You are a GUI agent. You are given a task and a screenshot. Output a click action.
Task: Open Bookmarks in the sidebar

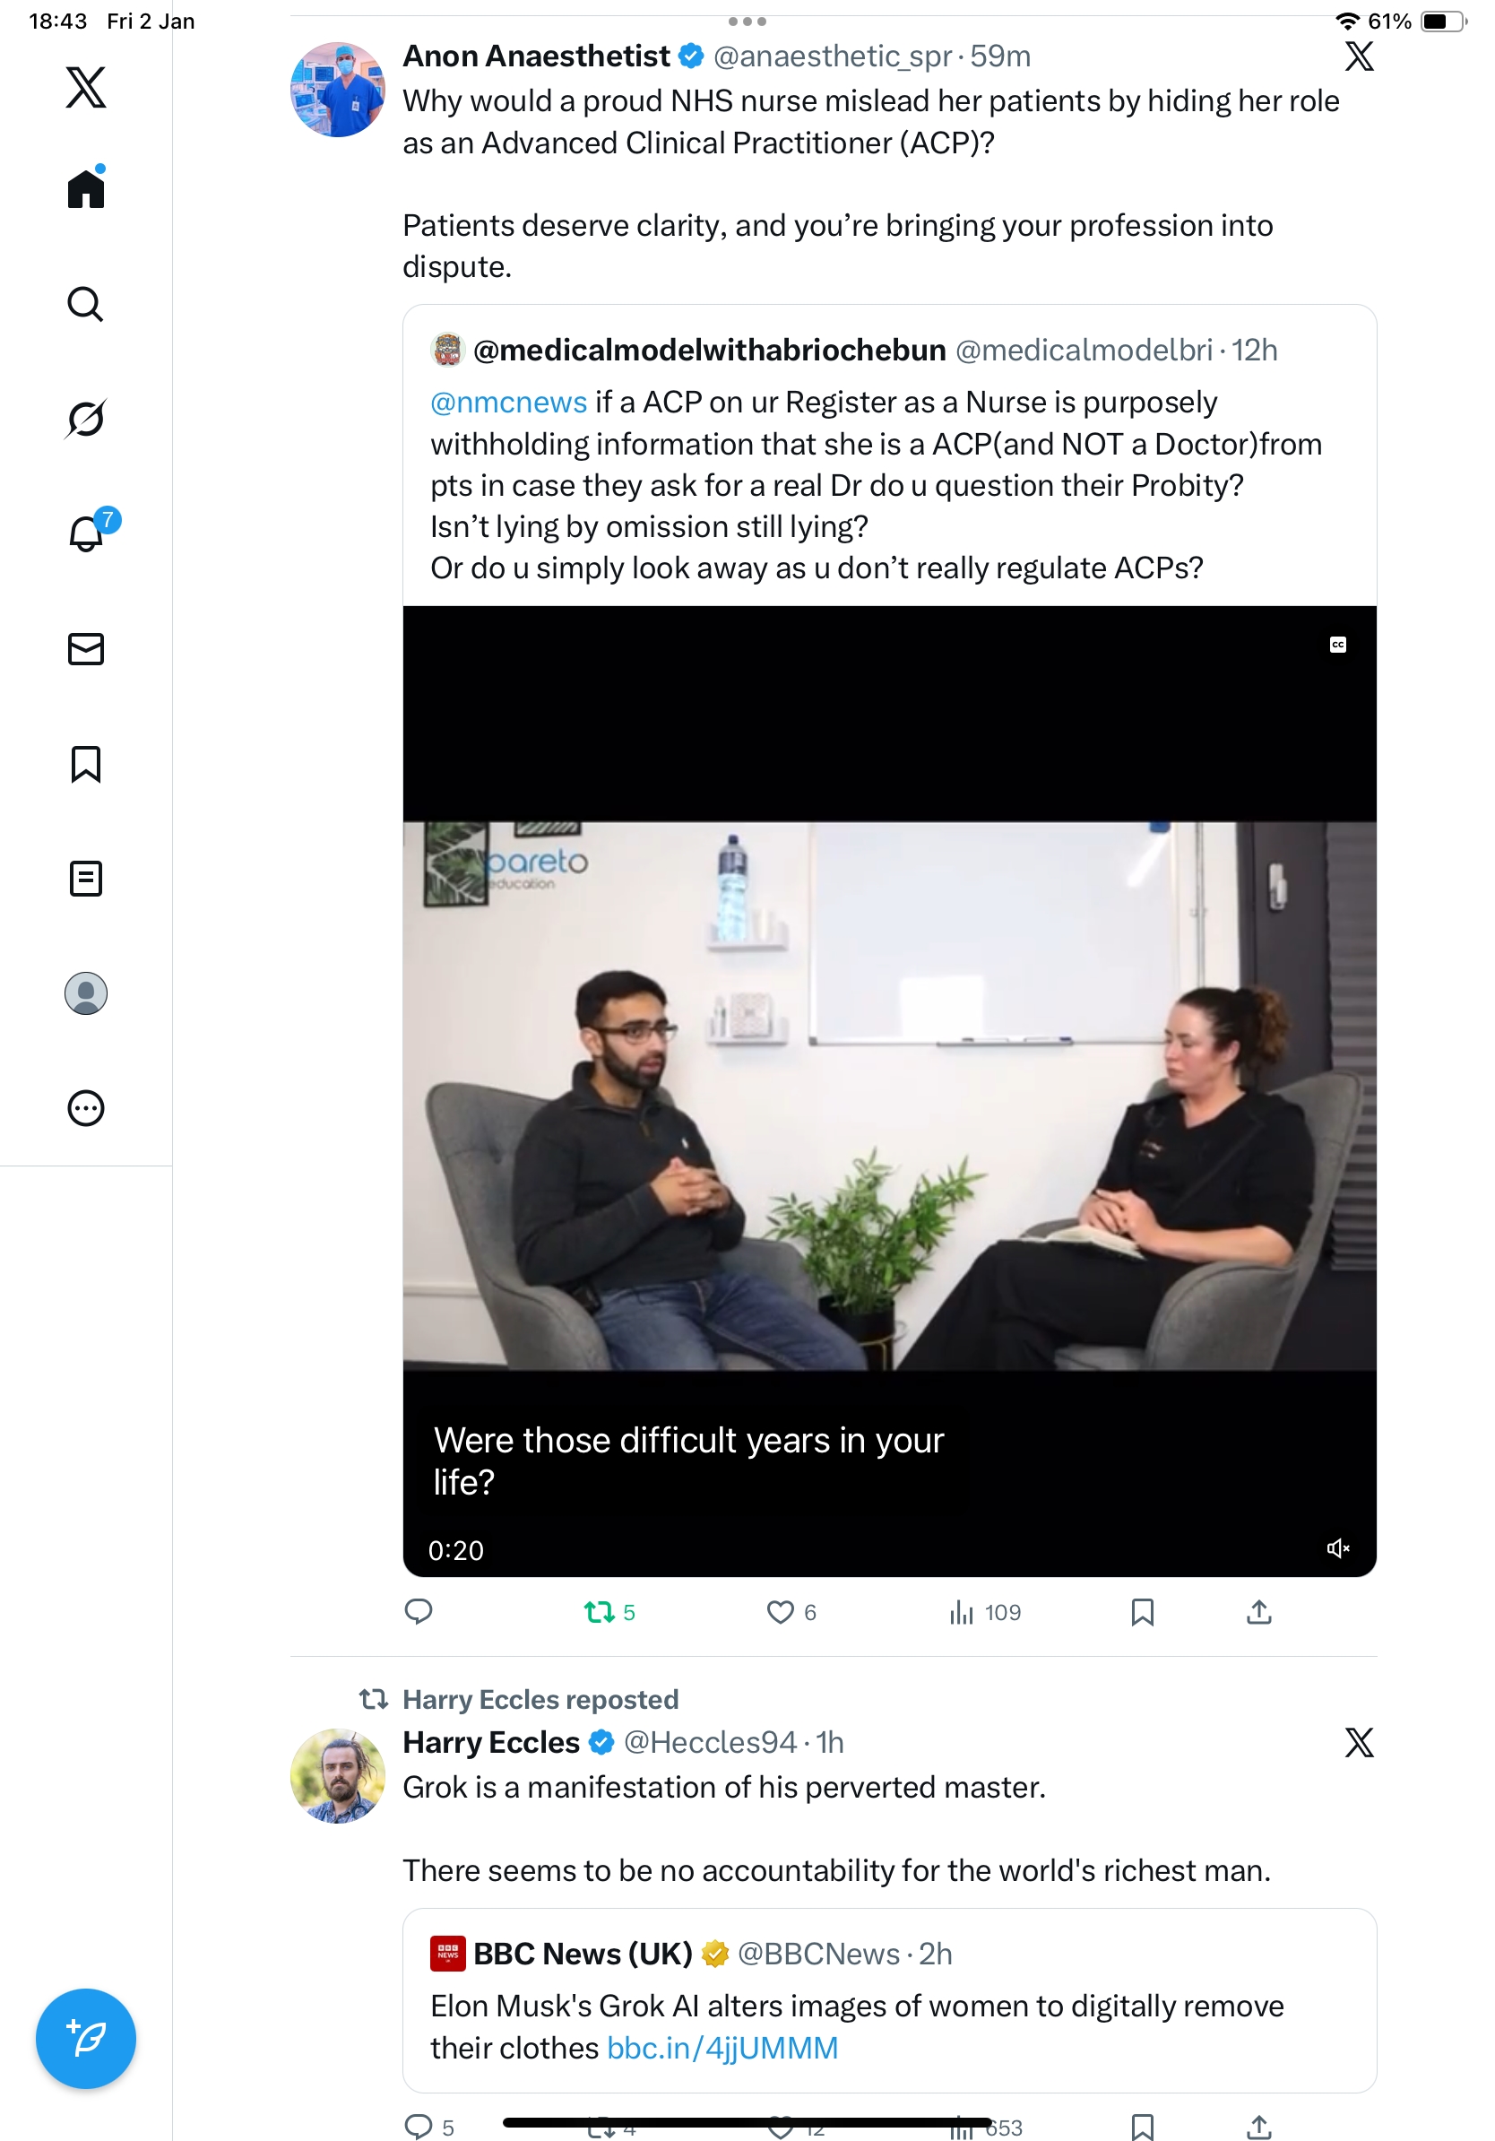point(86,764)
